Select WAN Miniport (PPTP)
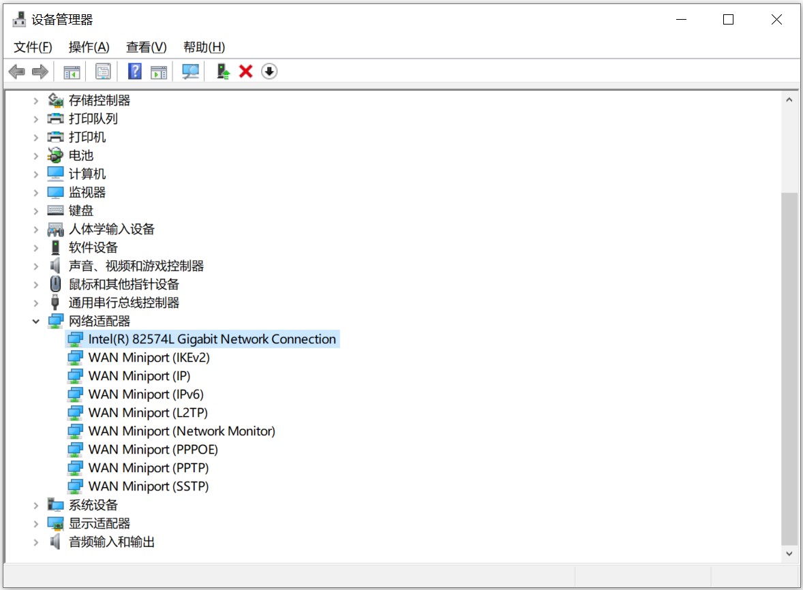The image size is (803, 590). coord(149,468)
